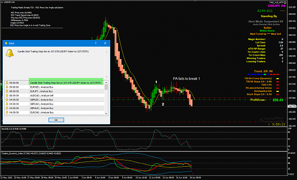The height and width of the screenshot is (180, 297).
Task: Click the 106.779 current price marker on the price scale
Action: pyautogui.click(x=292, y=107)
